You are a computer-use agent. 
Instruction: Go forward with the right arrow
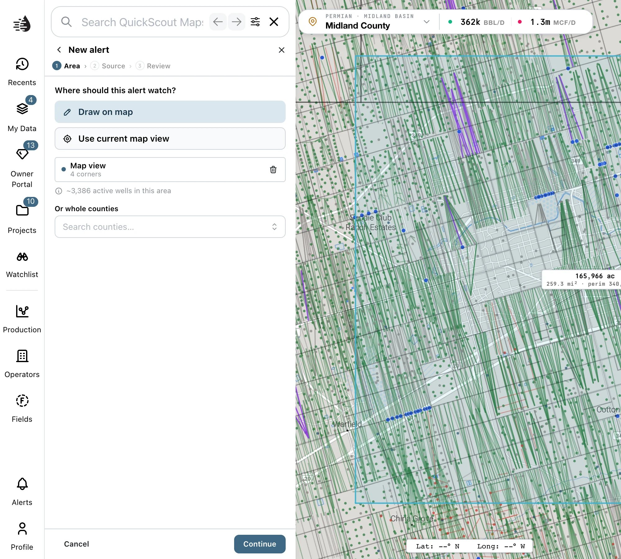(236, 22)
